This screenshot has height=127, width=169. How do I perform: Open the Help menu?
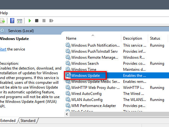click(x=4, y=13)
